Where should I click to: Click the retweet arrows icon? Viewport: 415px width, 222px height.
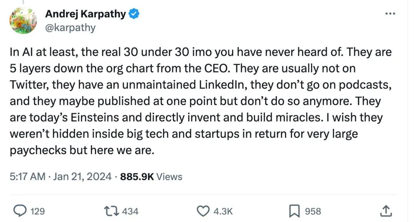pos(112,210)
